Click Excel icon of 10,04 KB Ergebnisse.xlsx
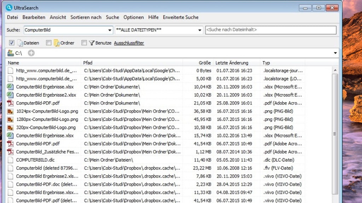The width and height of the screenshot is (362, 203). click(10, 87)
